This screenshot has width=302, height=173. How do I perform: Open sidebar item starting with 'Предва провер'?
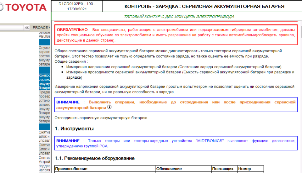click(x=44, y=107)
